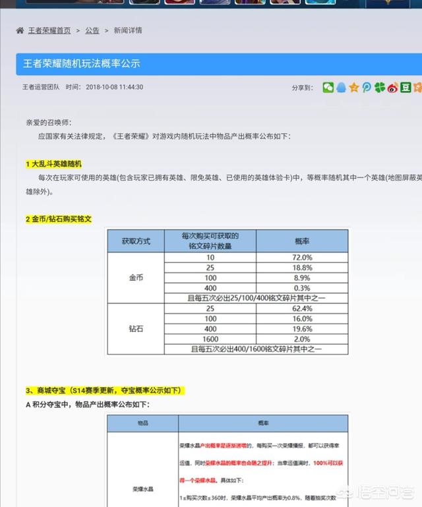Click the greeting 亲爱的召唤师

click(49, 123)
